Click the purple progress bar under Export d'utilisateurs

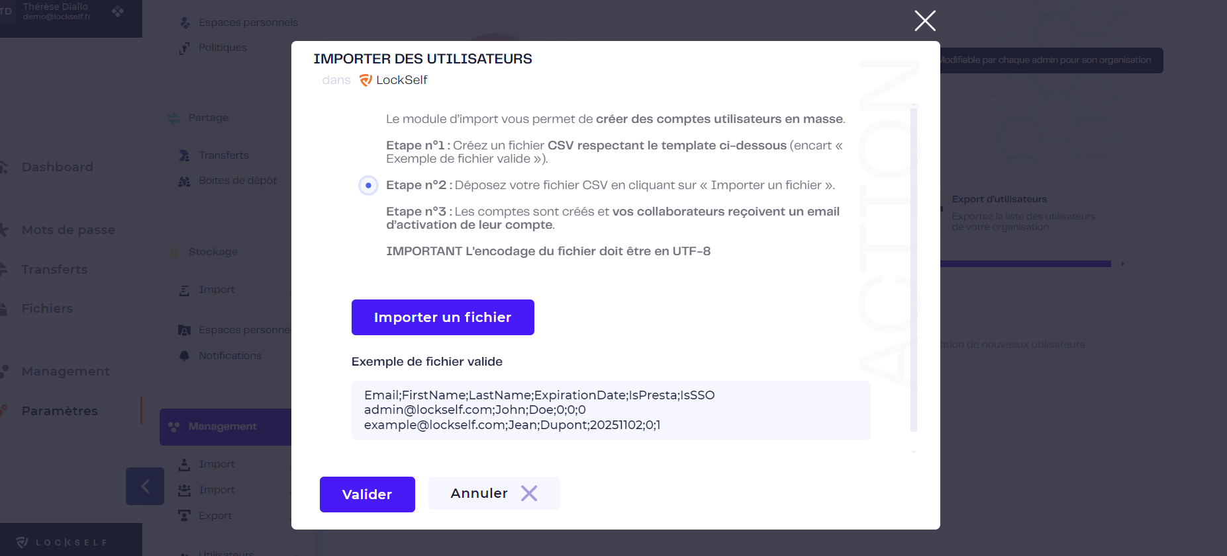coord(1025,264)
